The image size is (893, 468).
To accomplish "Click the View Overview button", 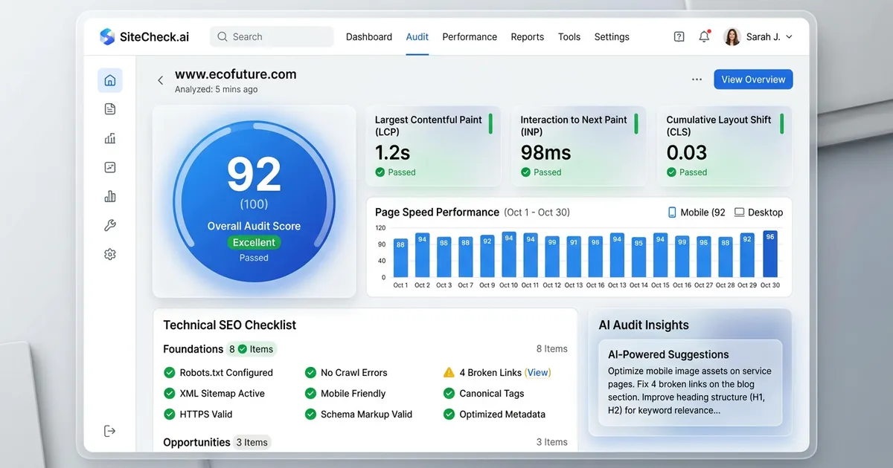I will [x=753, y=79].
